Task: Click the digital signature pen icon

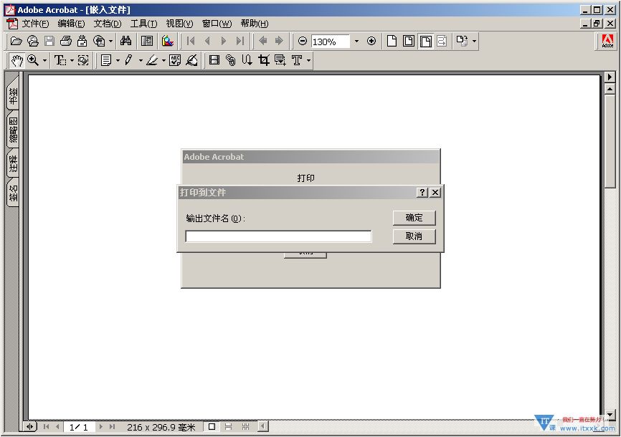Action: tap(191, 61)
